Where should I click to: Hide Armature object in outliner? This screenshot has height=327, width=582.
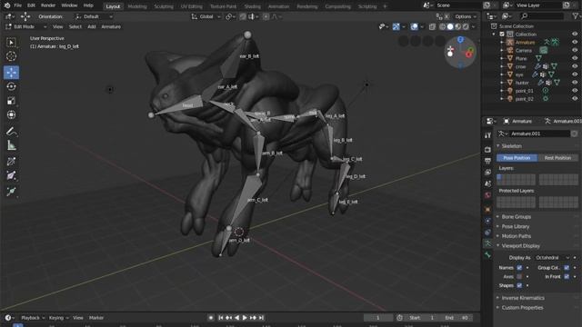click(x=575, y=43)
